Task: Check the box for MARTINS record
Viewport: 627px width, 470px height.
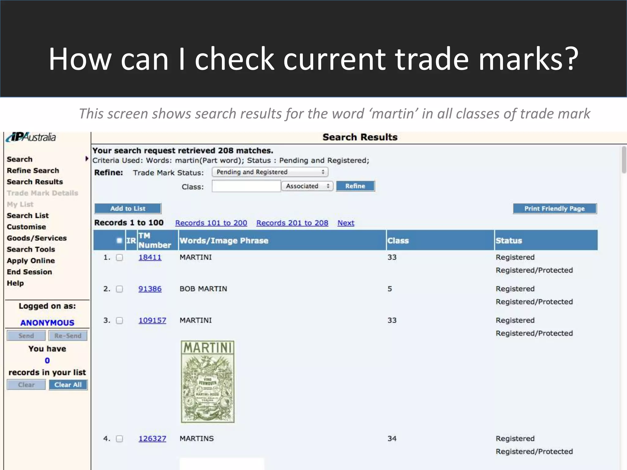Action: [x=119, y=439]
